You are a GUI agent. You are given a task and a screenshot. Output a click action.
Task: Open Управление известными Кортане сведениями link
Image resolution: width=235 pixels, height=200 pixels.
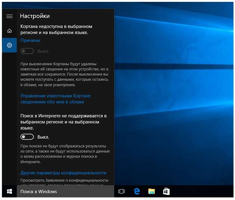(x=55, y=99)
